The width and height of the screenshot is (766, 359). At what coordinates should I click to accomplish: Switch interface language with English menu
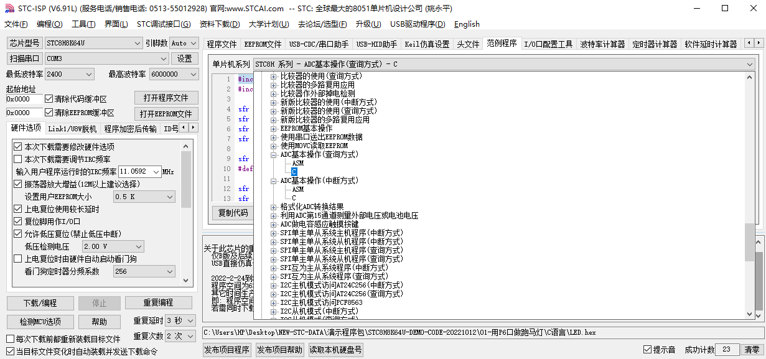tap(467, 24)
